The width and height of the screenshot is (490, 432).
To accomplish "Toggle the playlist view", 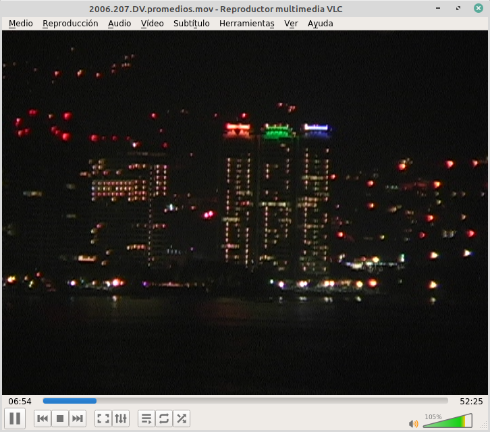I will point(146,419).
